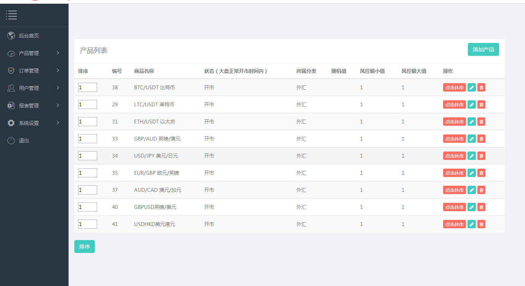The width and height of the screenshot is (525, 286).
Task: Click the 排序 button below the table
Action: point(85,246)
